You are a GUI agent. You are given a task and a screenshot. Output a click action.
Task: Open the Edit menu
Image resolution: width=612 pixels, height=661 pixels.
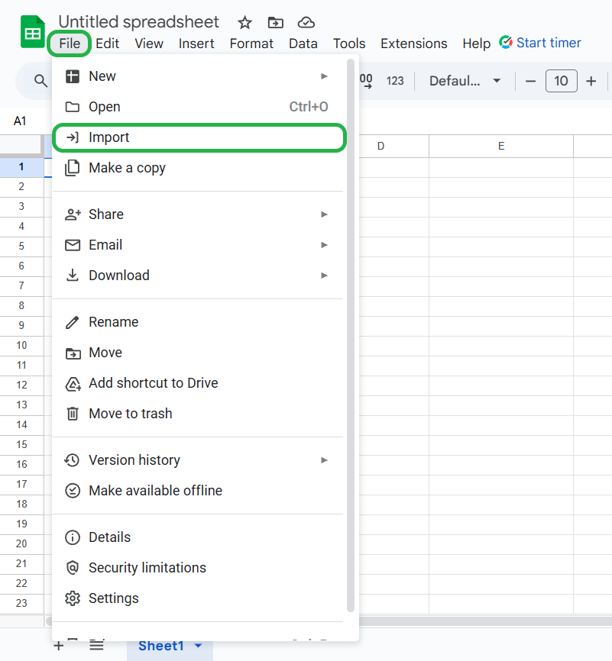(107, 44)
